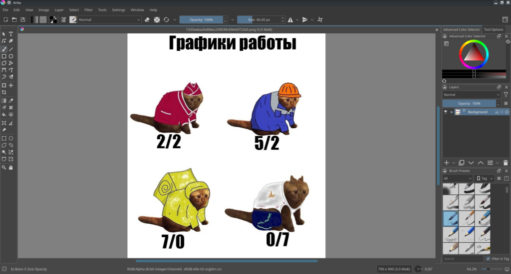Viewport: 511px width, 274px height.
Task: Toggle eraser mode in the toolbar
Action: 147,20
